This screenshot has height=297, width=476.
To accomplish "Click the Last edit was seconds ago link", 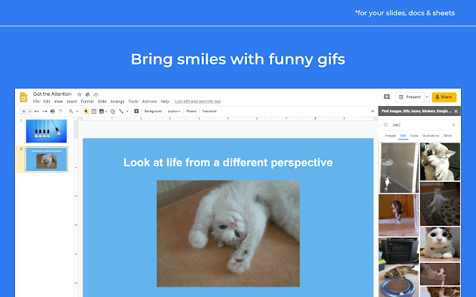I will pyautogui.click(x=198, y=102).
